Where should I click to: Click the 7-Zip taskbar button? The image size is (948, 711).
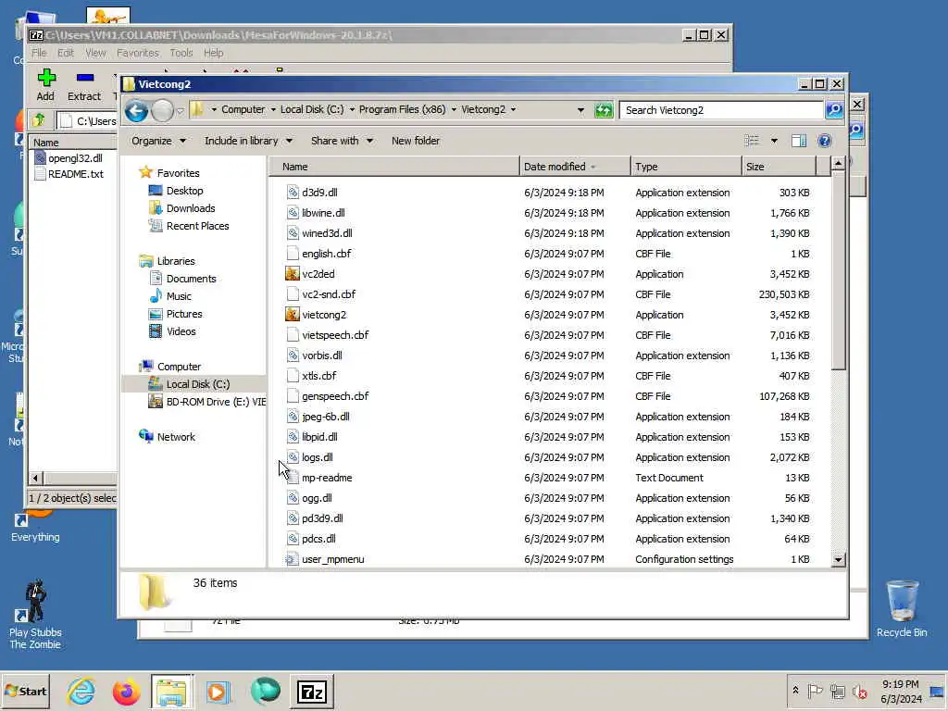coord(311,691)
